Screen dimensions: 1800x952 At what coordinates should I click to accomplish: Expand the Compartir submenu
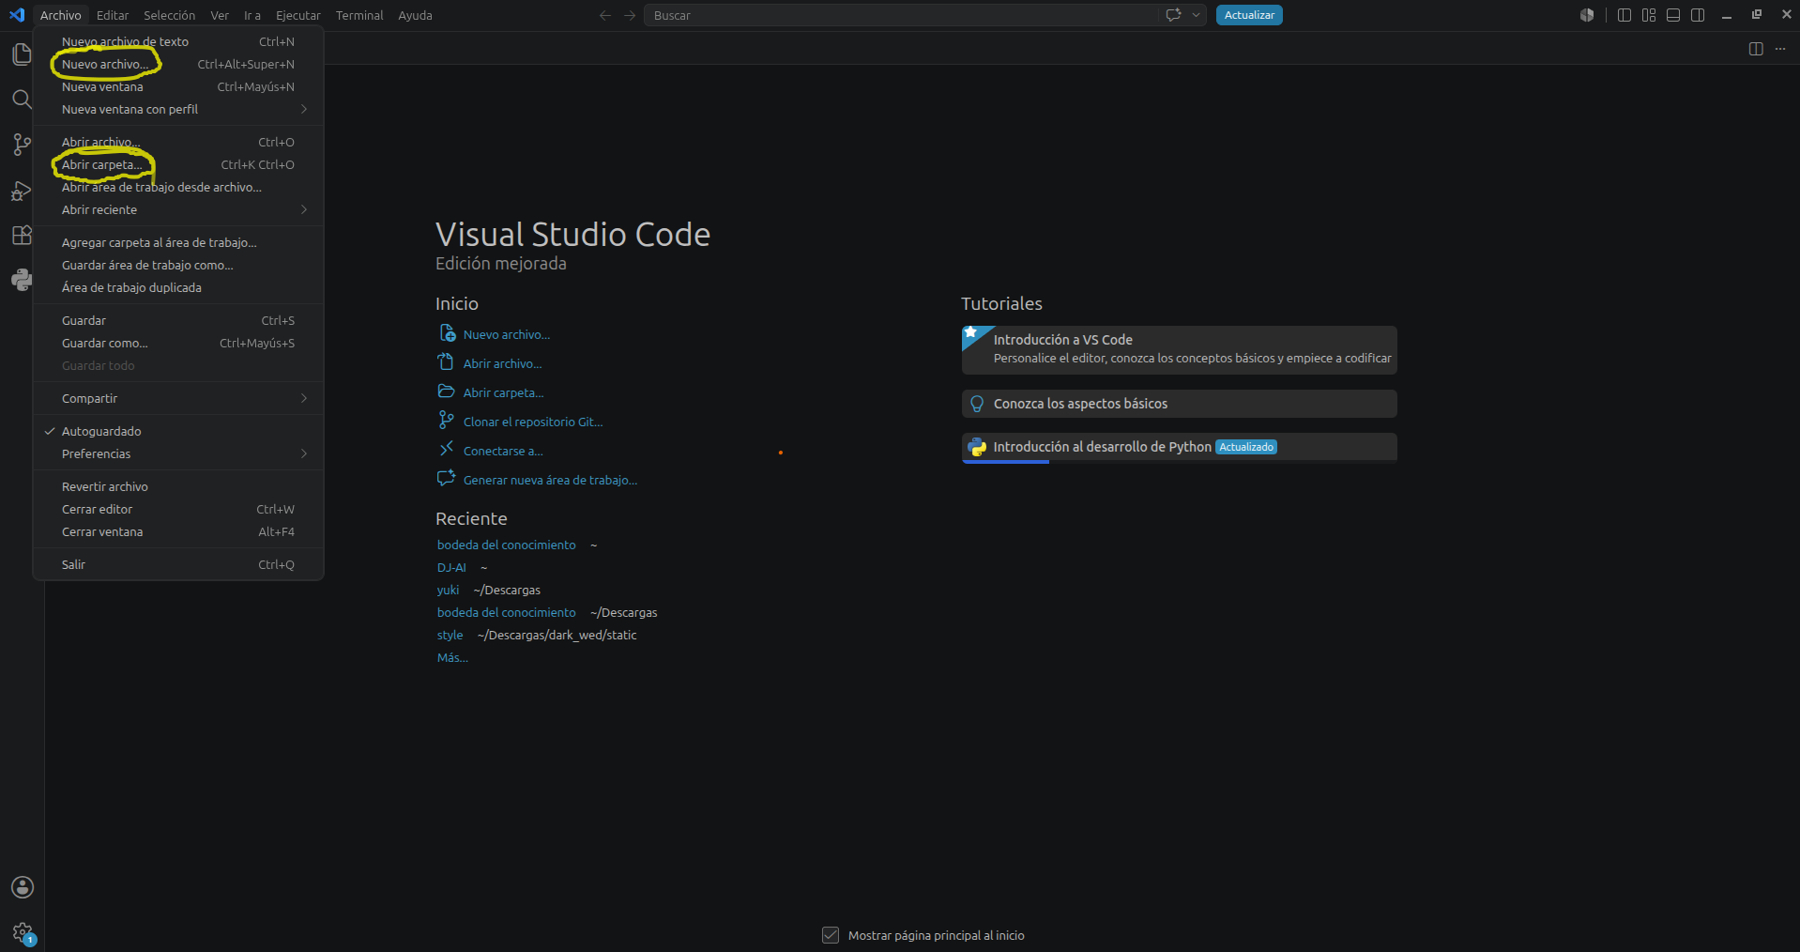[178, 399]
